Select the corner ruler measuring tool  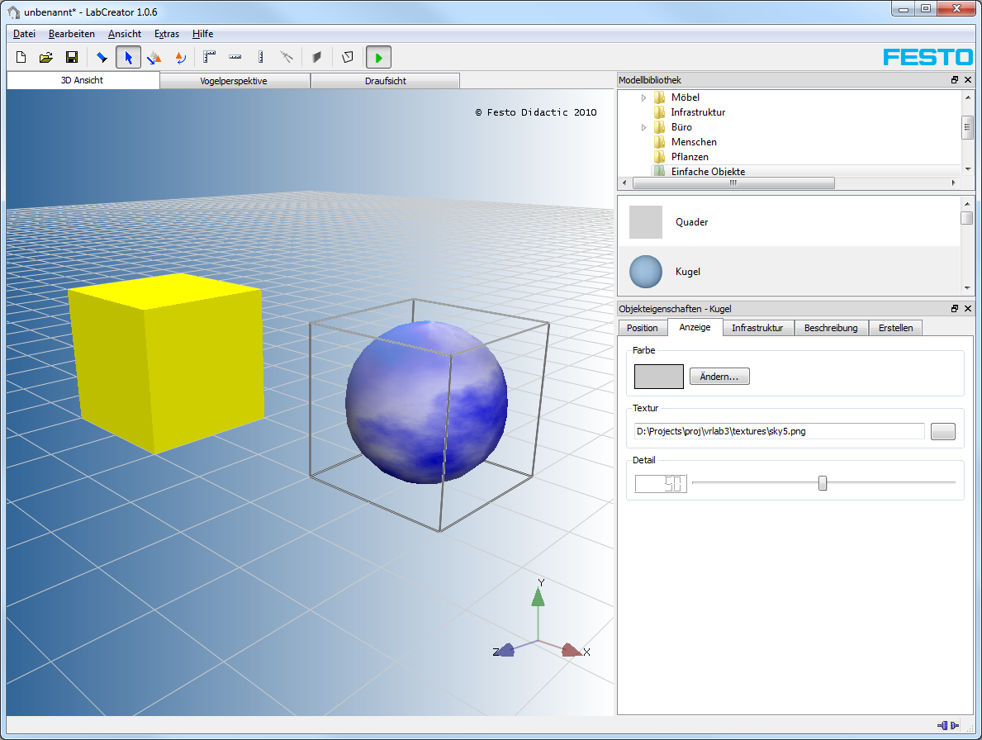209,58
